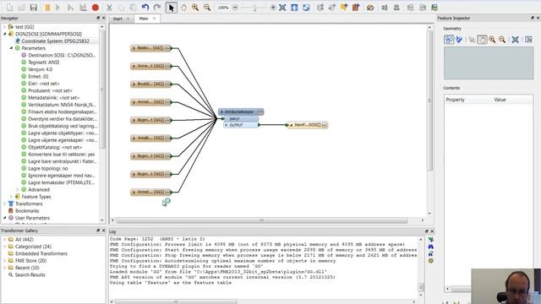541x304 pixels.
Task: Click the AttributeKeeper OUTPUT port
Action: point(241,125)
